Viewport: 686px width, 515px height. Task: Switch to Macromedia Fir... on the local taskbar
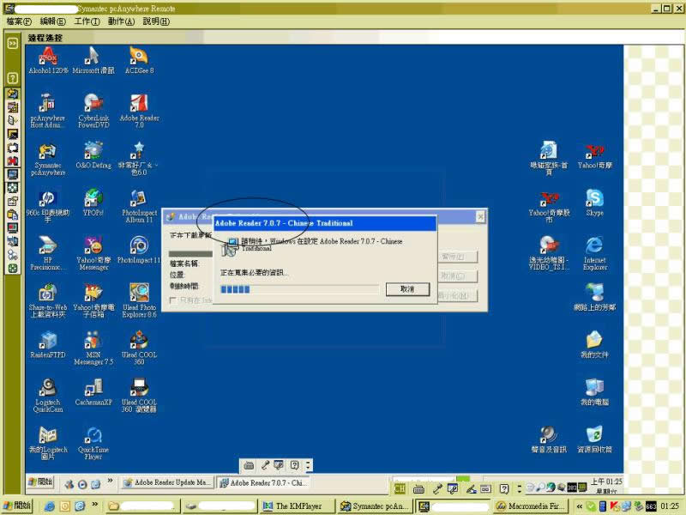[x=531, y=506]
